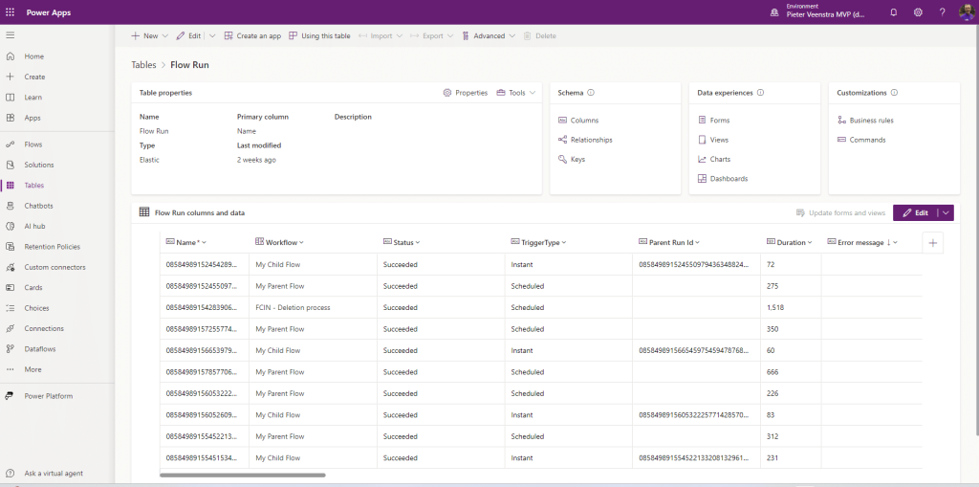Click Using this table
The image size is (979, 487).
point(319,35)
